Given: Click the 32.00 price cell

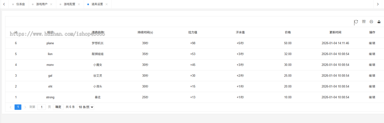Looking at the screenshot, I should (x=288, y=54).
